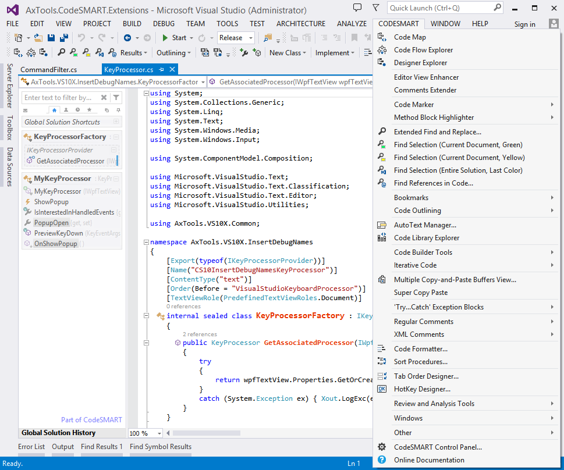The image size is (564, 470).
Task: Select the ShowPopup item in the navigator
Action: [x=51, y=202]
